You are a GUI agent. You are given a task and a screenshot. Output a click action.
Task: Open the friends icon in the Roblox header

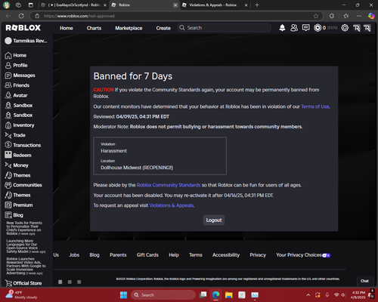click(x=294, y=28)
